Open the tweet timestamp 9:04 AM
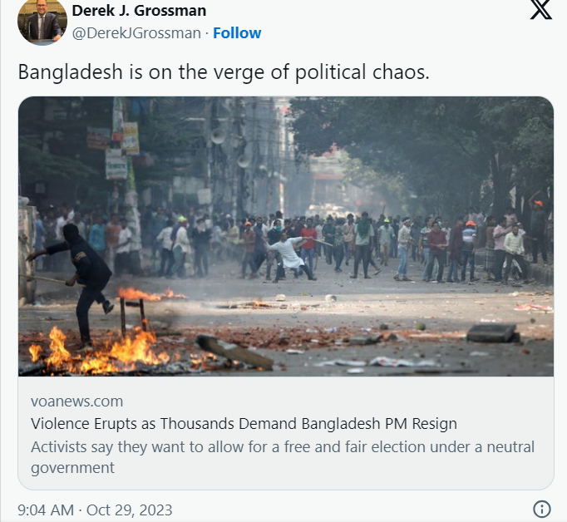This screenshot has height=522, width=567. (46, 510)
